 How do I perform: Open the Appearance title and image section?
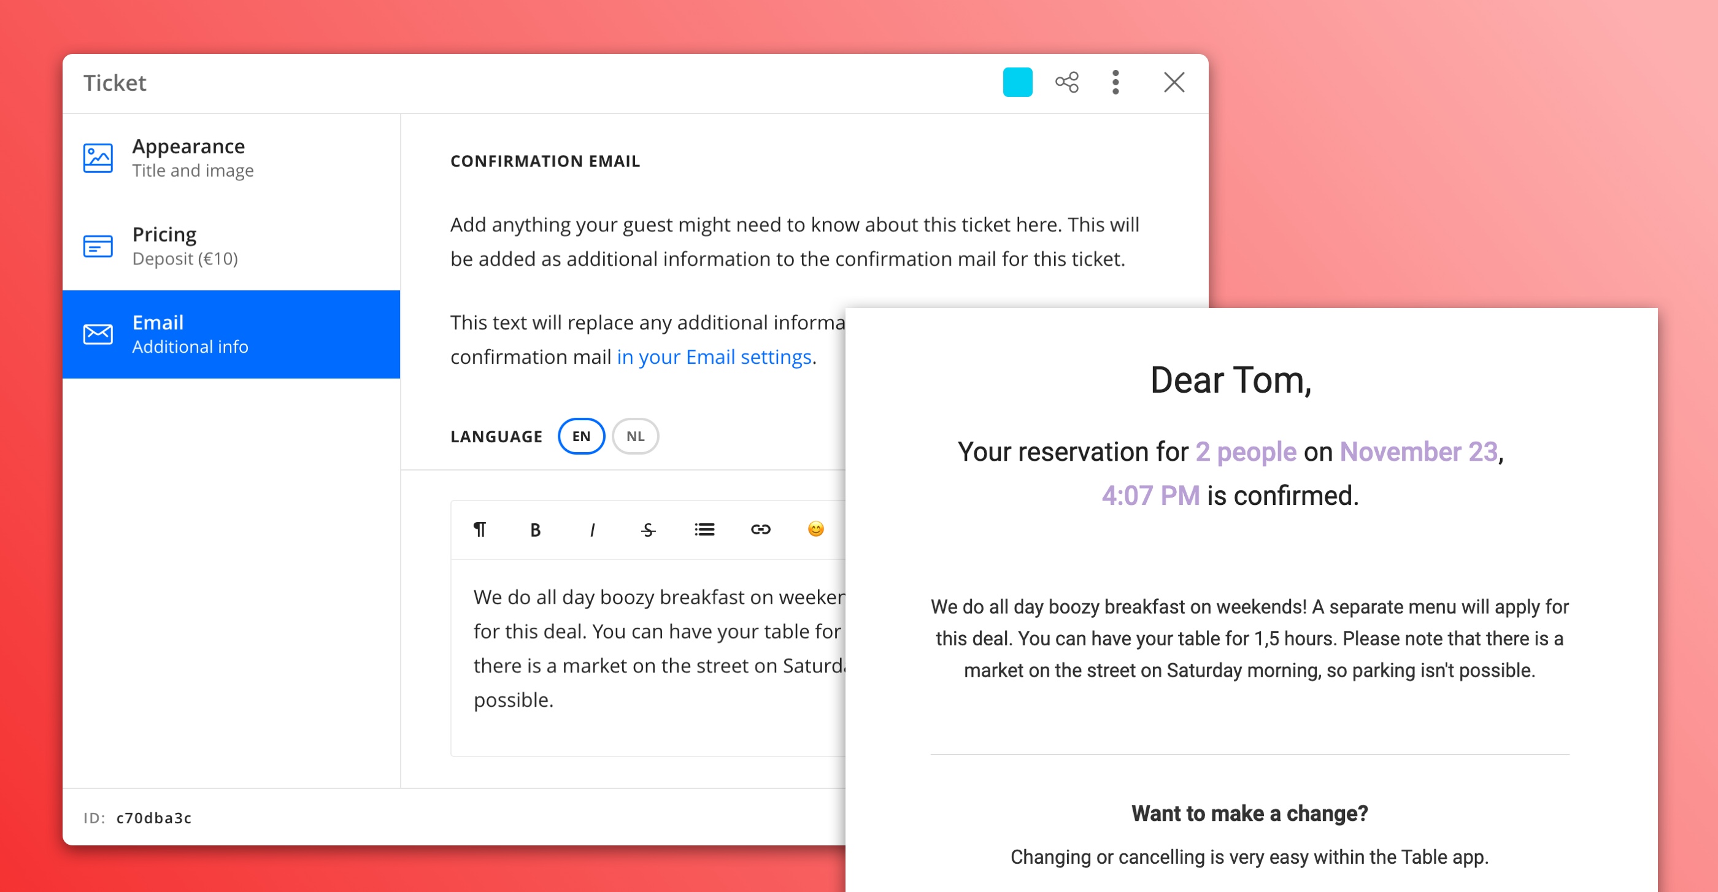pos(233,157)
